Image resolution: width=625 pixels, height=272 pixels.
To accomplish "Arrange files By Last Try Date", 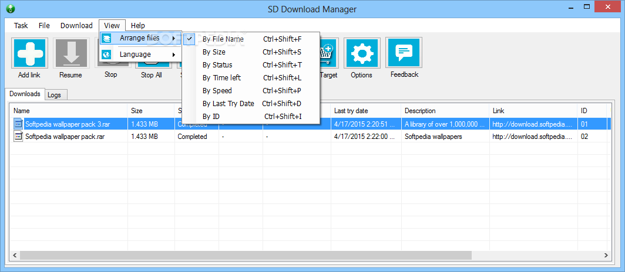I will click(x=251, y=103).
